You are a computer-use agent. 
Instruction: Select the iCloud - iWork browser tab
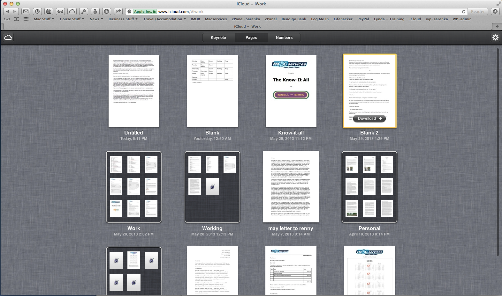tap(247, 26)
